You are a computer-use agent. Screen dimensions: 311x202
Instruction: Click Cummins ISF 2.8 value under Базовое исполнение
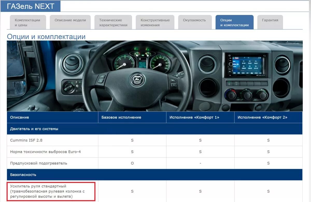click(132, 140)
